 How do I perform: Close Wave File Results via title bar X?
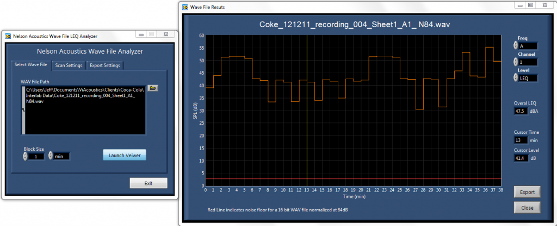[x=544, y=5]
